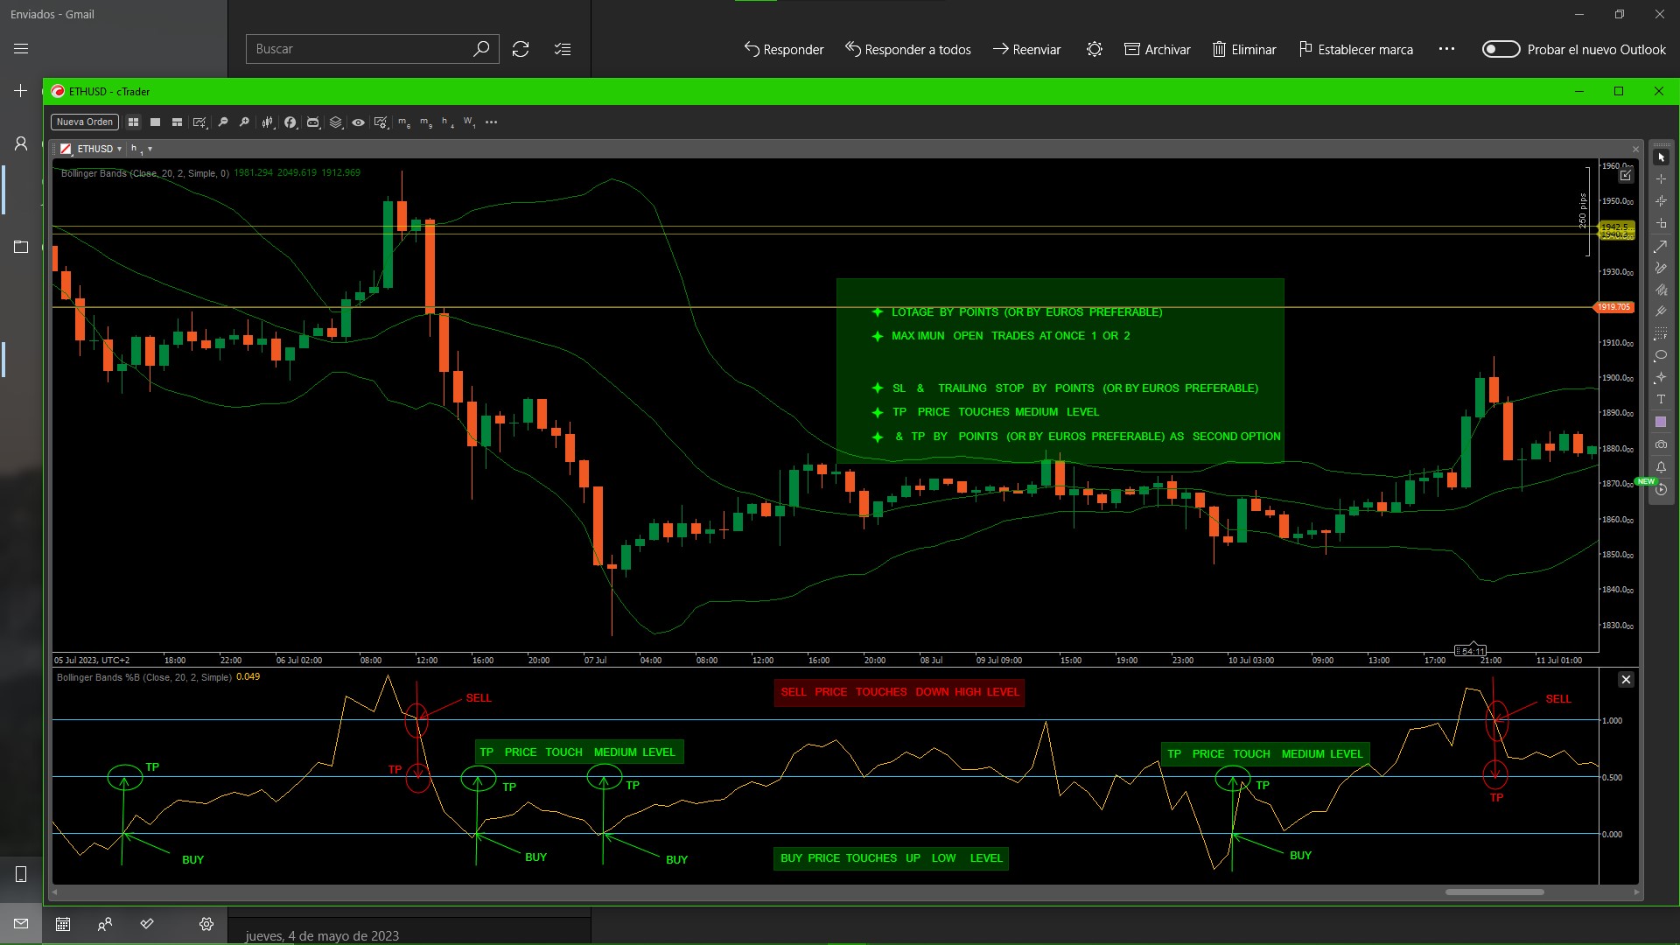Click the Nueva Orden button
Viewport: 1680px width, 945px height.
tap(85, 122)
